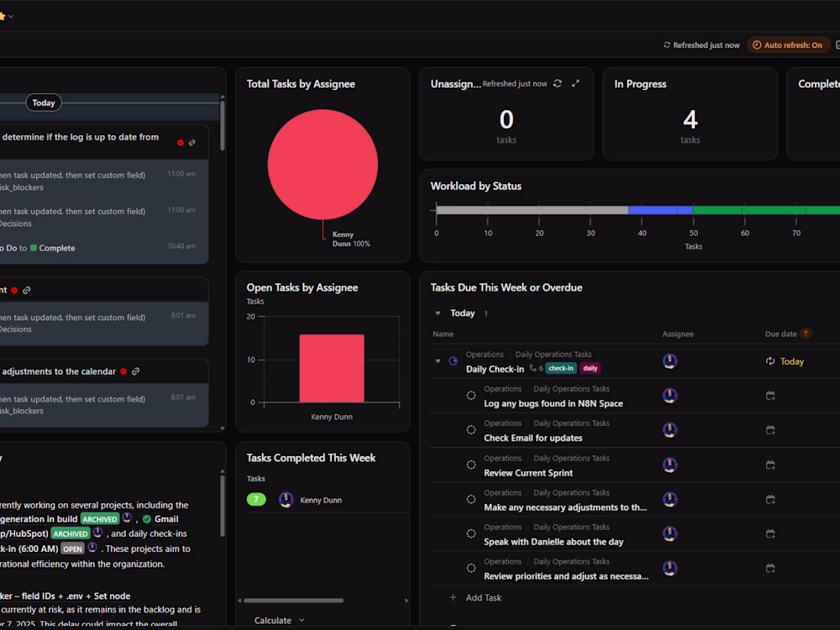Jump to the Today marker in activity

pos(44,103)
